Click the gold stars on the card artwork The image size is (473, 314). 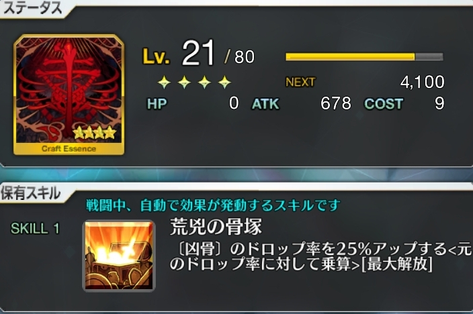point(95,132)
